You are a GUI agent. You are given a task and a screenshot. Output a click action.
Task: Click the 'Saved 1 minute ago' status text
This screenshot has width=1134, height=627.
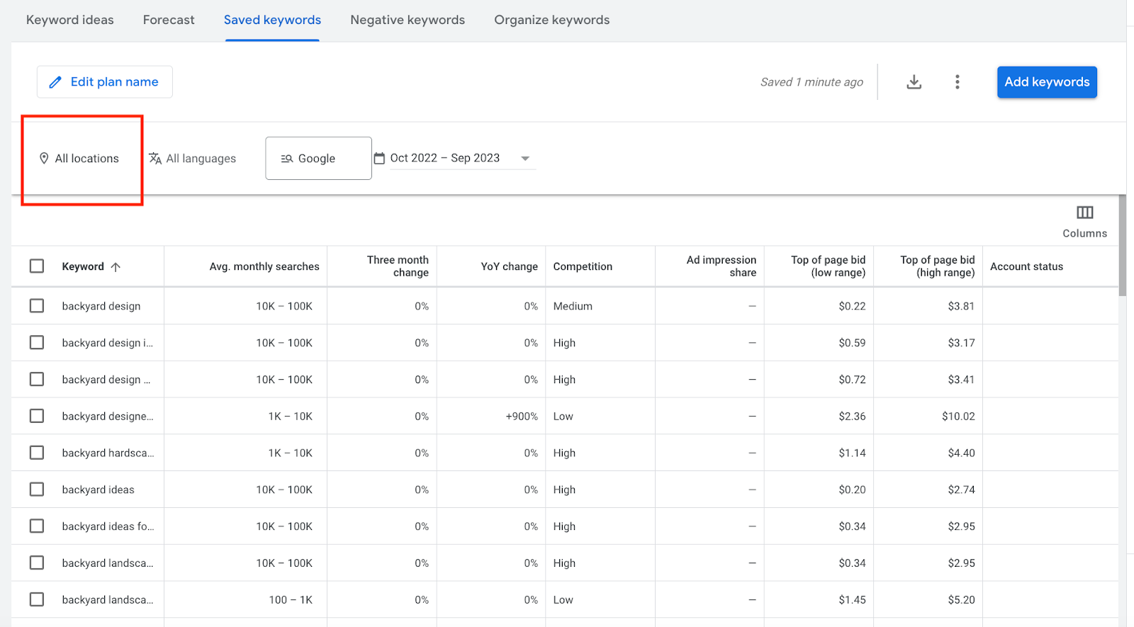(x=812, y=82)
